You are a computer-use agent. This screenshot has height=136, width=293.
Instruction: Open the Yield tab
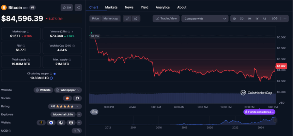tap(144, 7)
